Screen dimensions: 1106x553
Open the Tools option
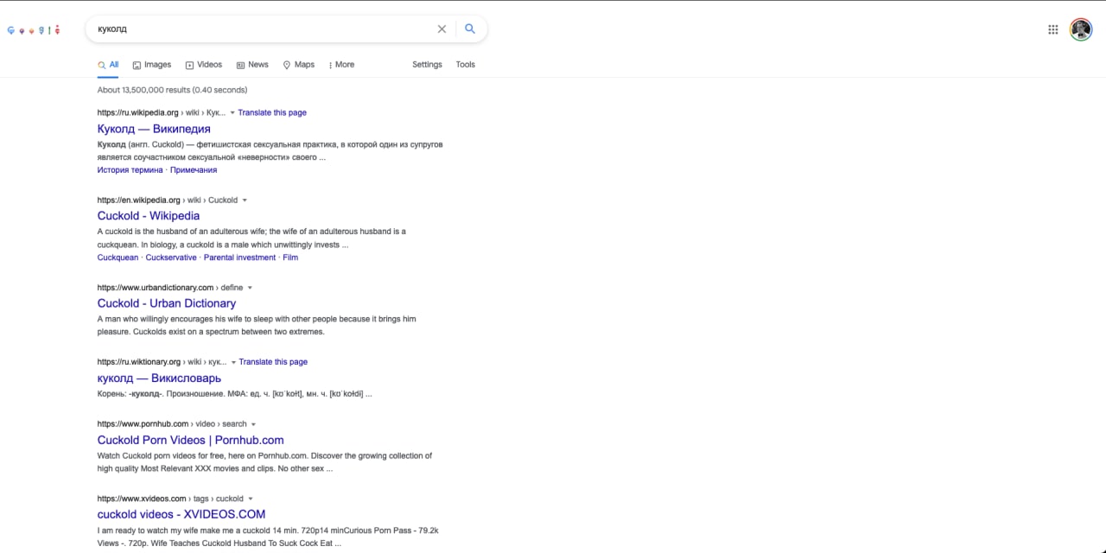[466, 65]
